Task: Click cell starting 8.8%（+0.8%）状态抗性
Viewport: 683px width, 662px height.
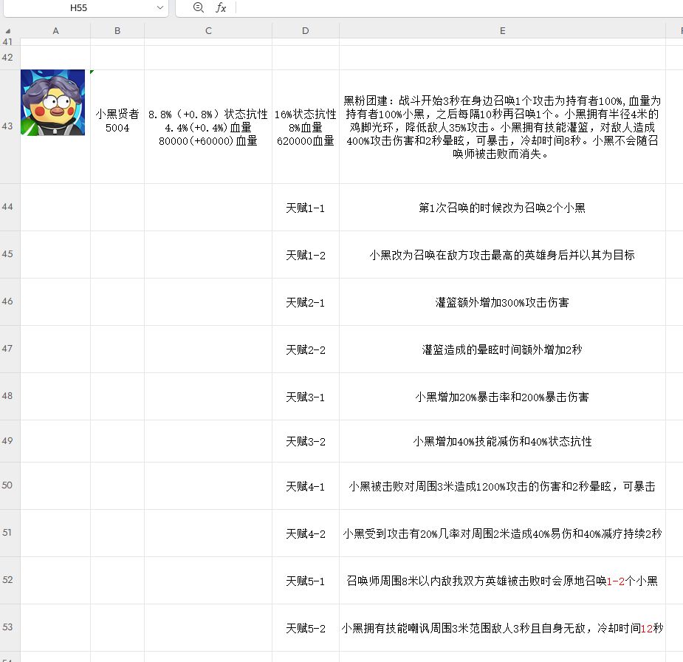Action: (x=208, y=126)
